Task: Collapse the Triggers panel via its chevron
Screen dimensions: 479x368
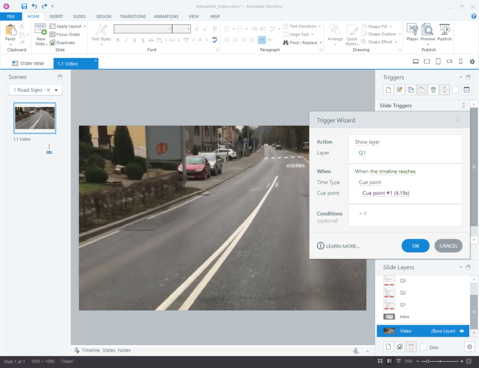Action: point(460,77)
